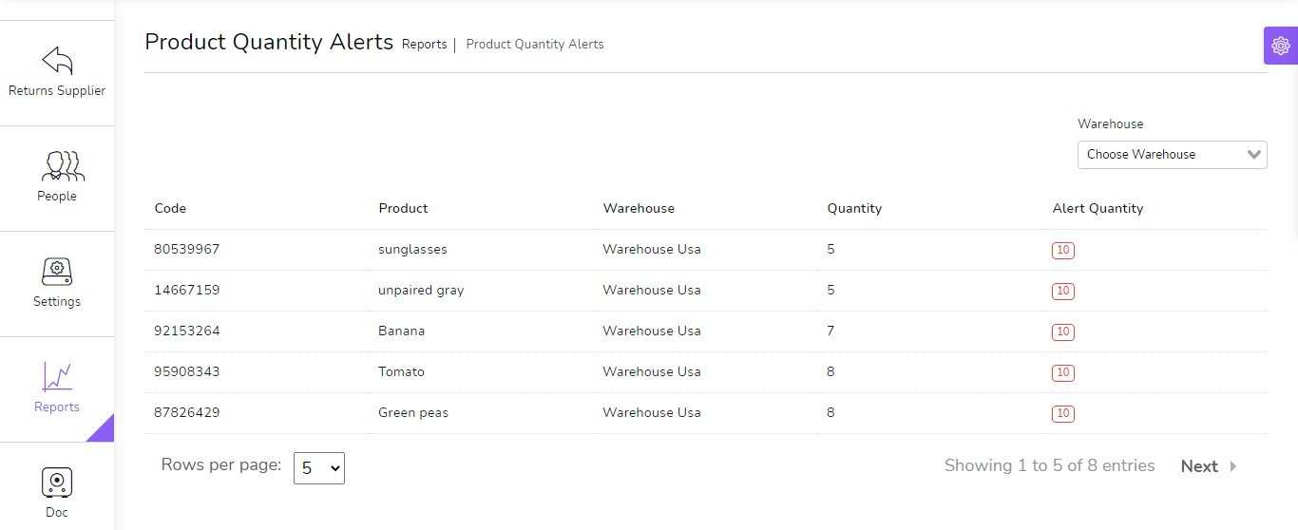Open the People group icon

click(x=63, y=166)
